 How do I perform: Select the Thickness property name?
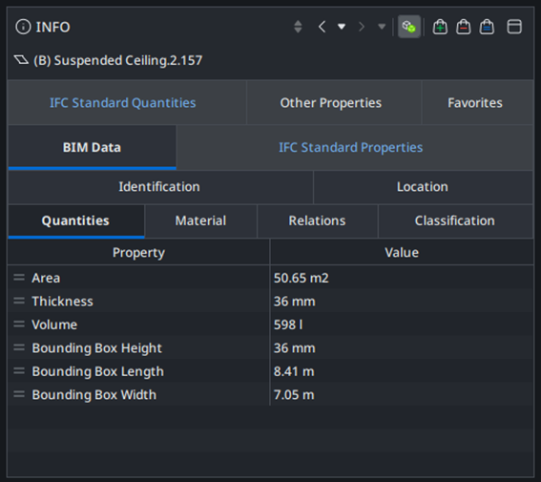coord(62,302)
